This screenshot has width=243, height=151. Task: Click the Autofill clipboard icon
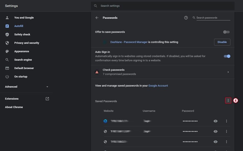[x=7, y=26]
